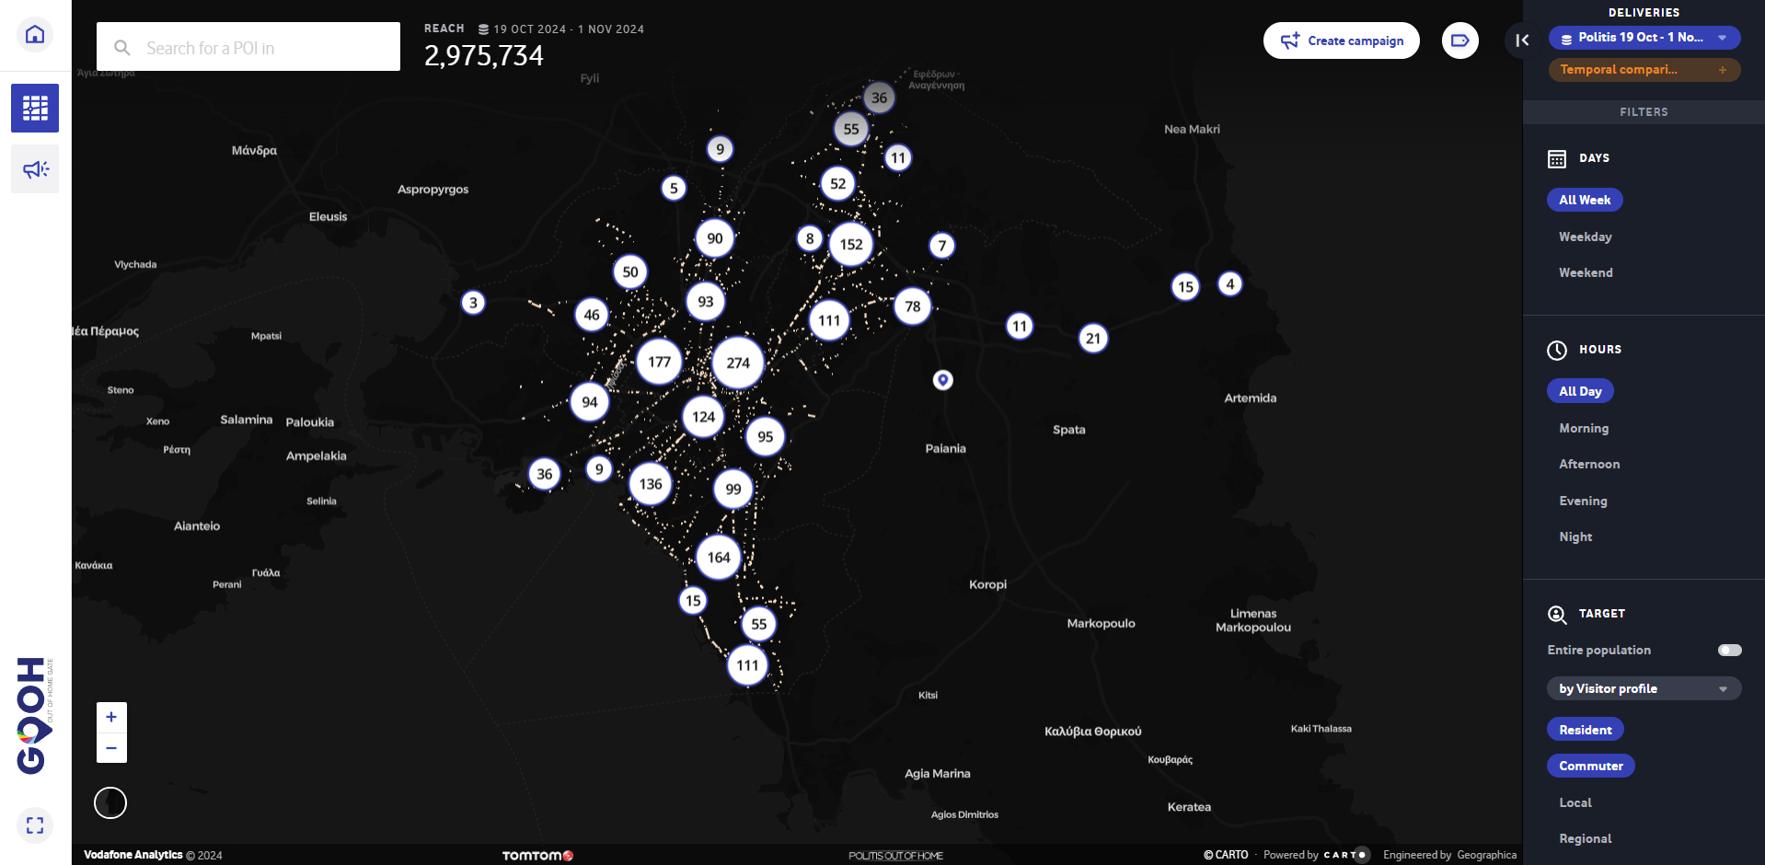Click the Temporal comparison pill
The height and width of the screenshot is (865, 1765).
tap(1644, 70)
